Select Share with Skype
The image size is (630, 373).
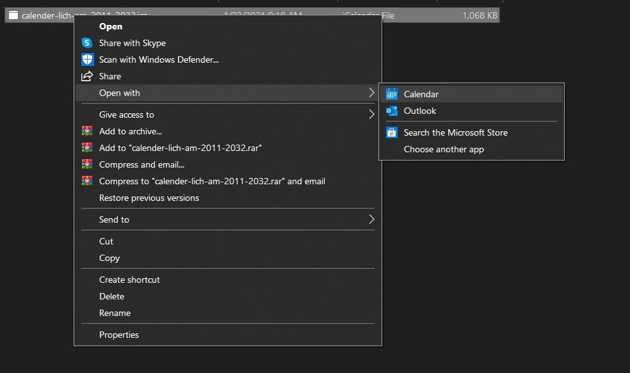click(x=228, y=43)
